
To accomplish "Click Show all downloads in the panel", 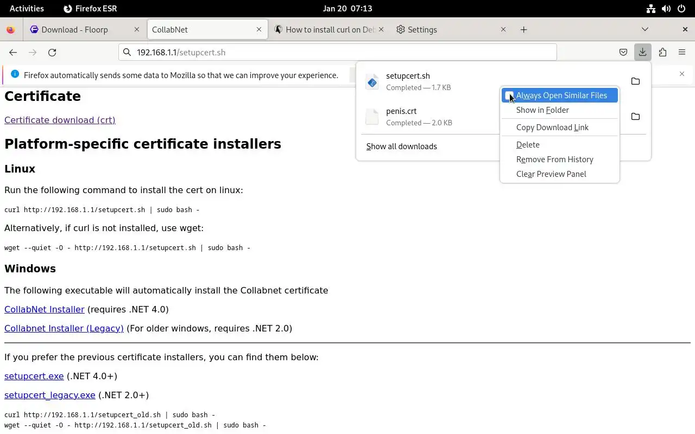I will tap(402, 146).
